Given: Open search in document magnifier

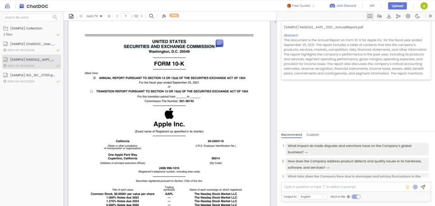Looking at the screenshot, I should 151,16.
